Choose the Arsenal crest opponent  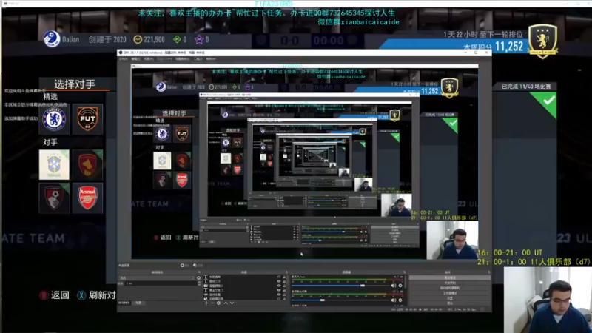coord(87,198)
